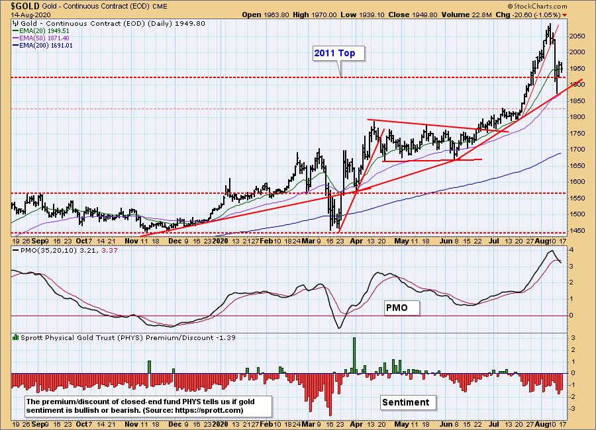Click the May label on the bottom date axis
The width and height of the screenshot is (596, 430).
click(401, 424)
